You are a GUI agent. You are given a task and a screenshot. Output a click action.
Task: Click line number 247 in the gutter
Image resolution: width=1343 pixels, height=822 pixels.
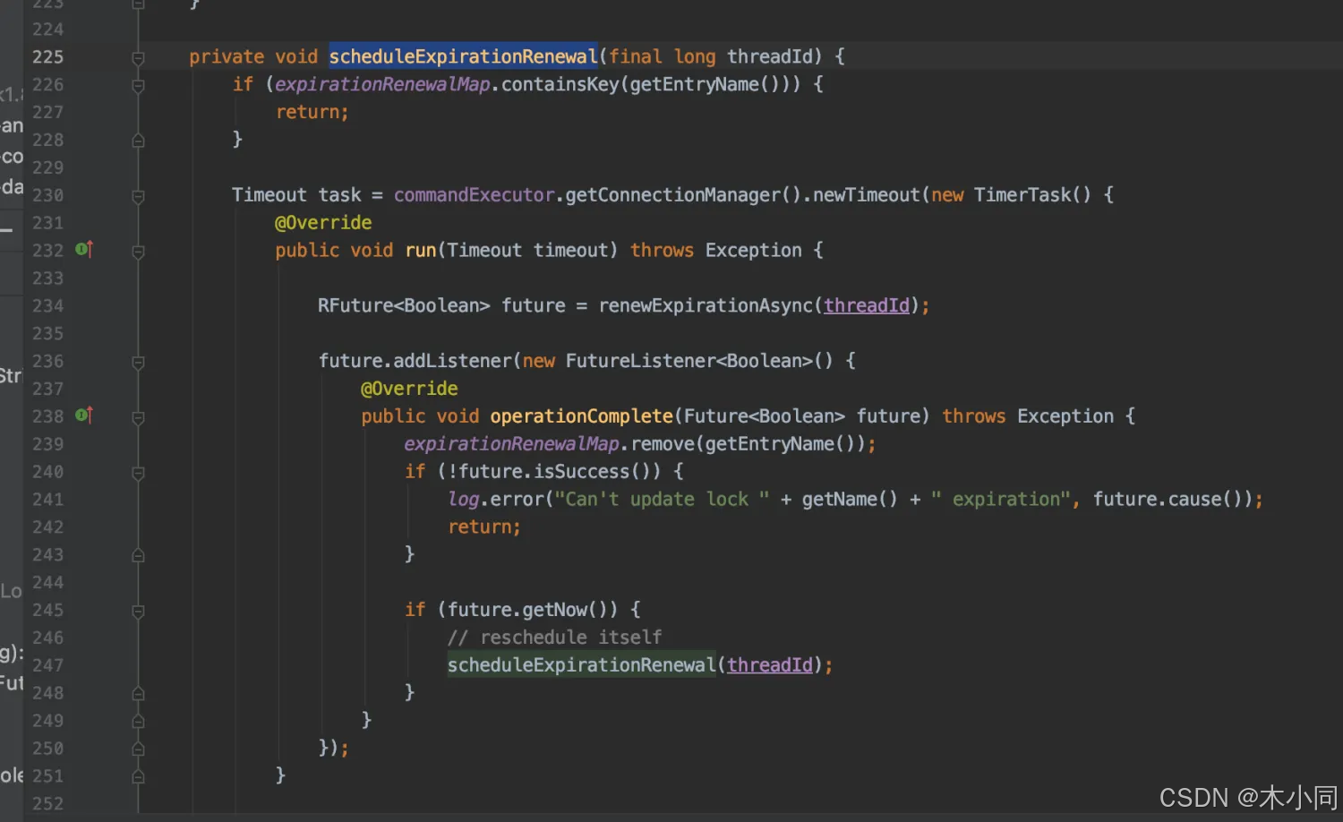point(47,665)
